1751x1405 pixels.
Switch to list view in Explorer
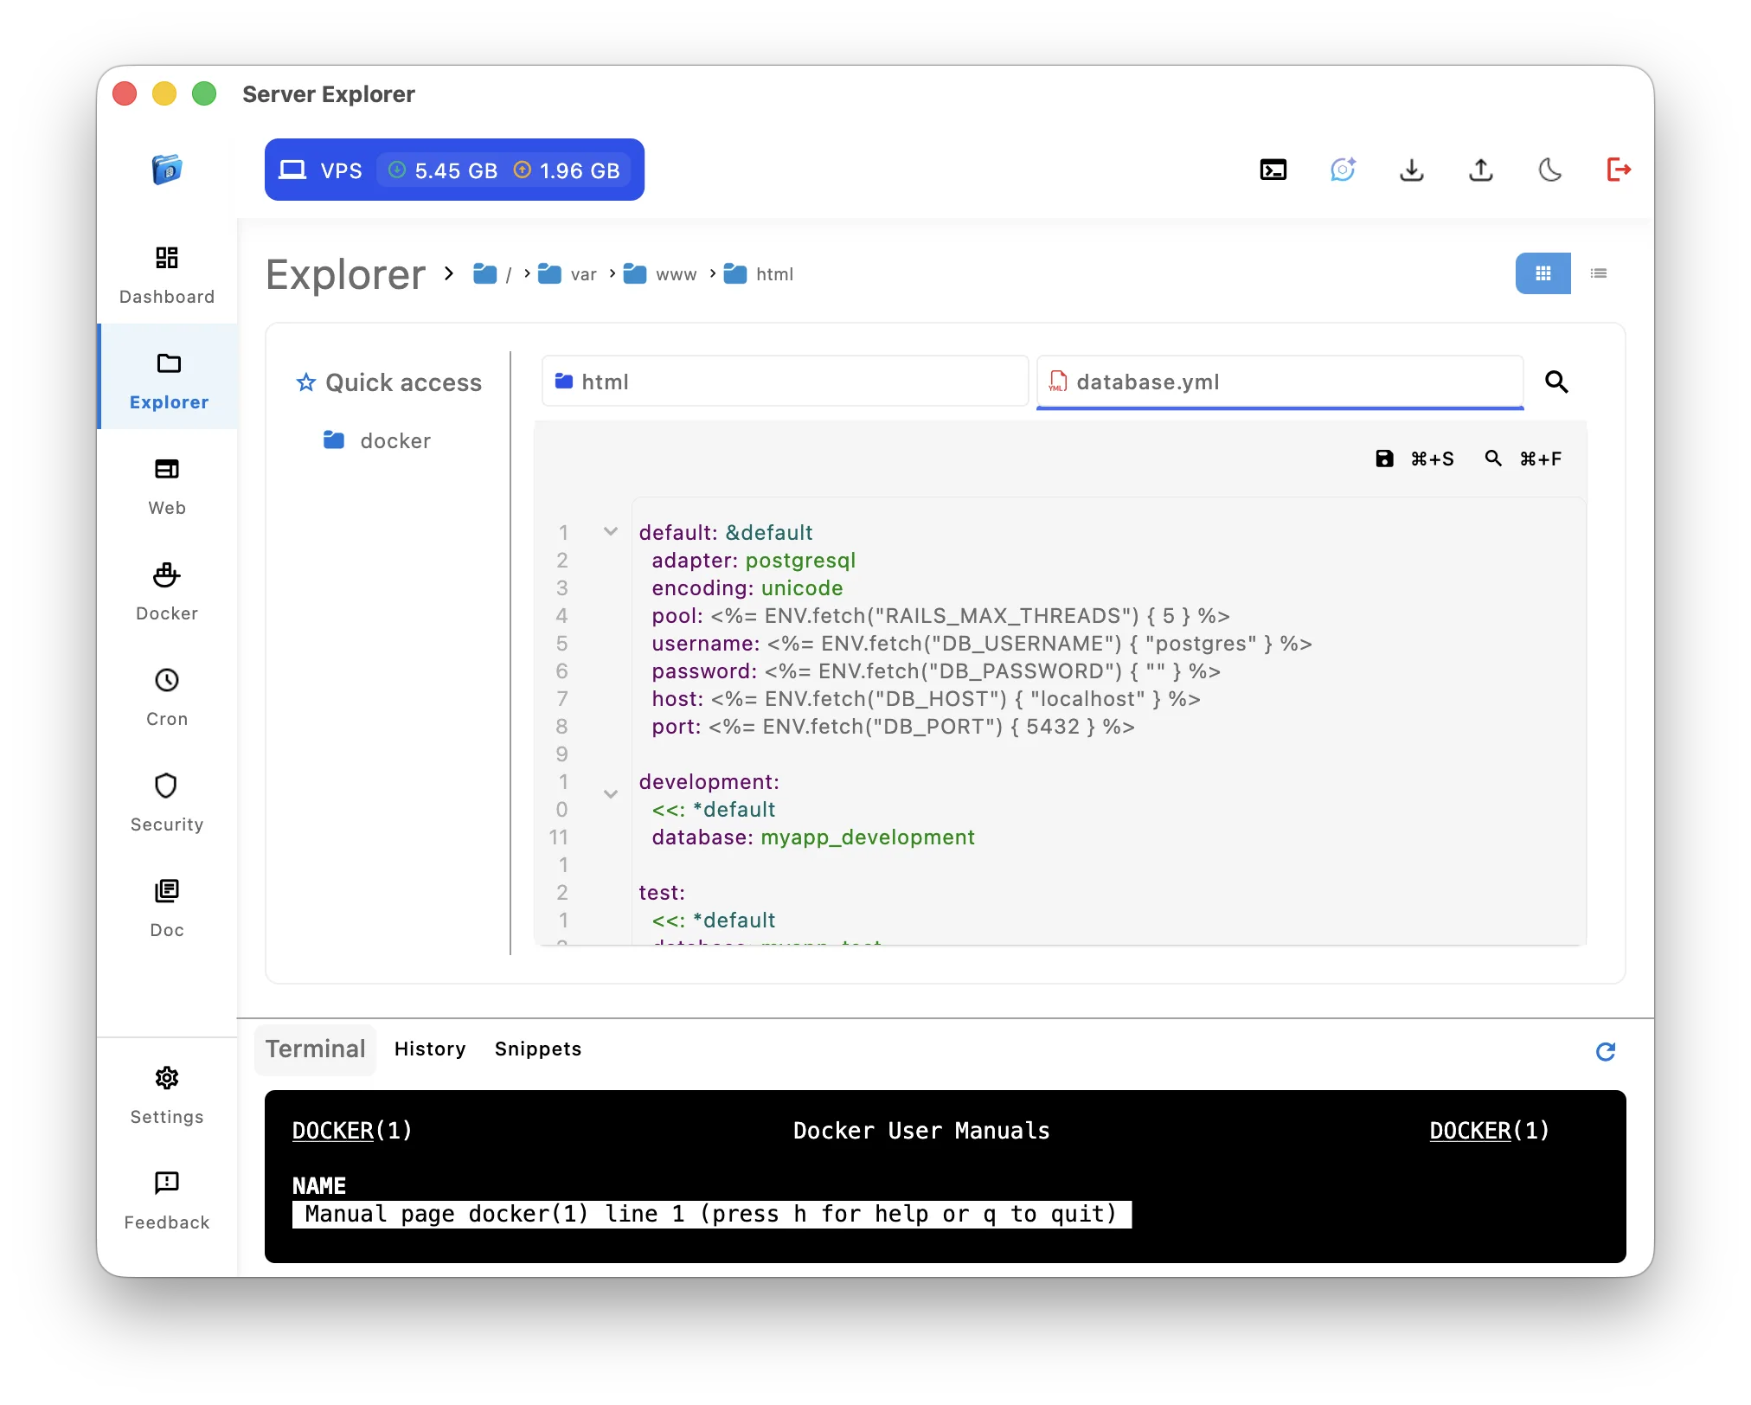1598,273
